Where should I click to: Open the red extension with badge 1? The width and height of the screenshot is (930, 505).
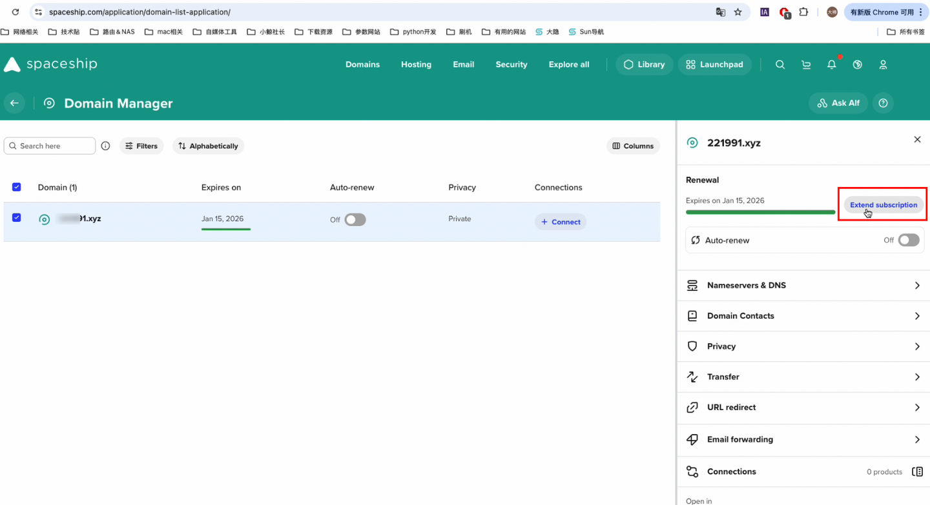[785, 12]
